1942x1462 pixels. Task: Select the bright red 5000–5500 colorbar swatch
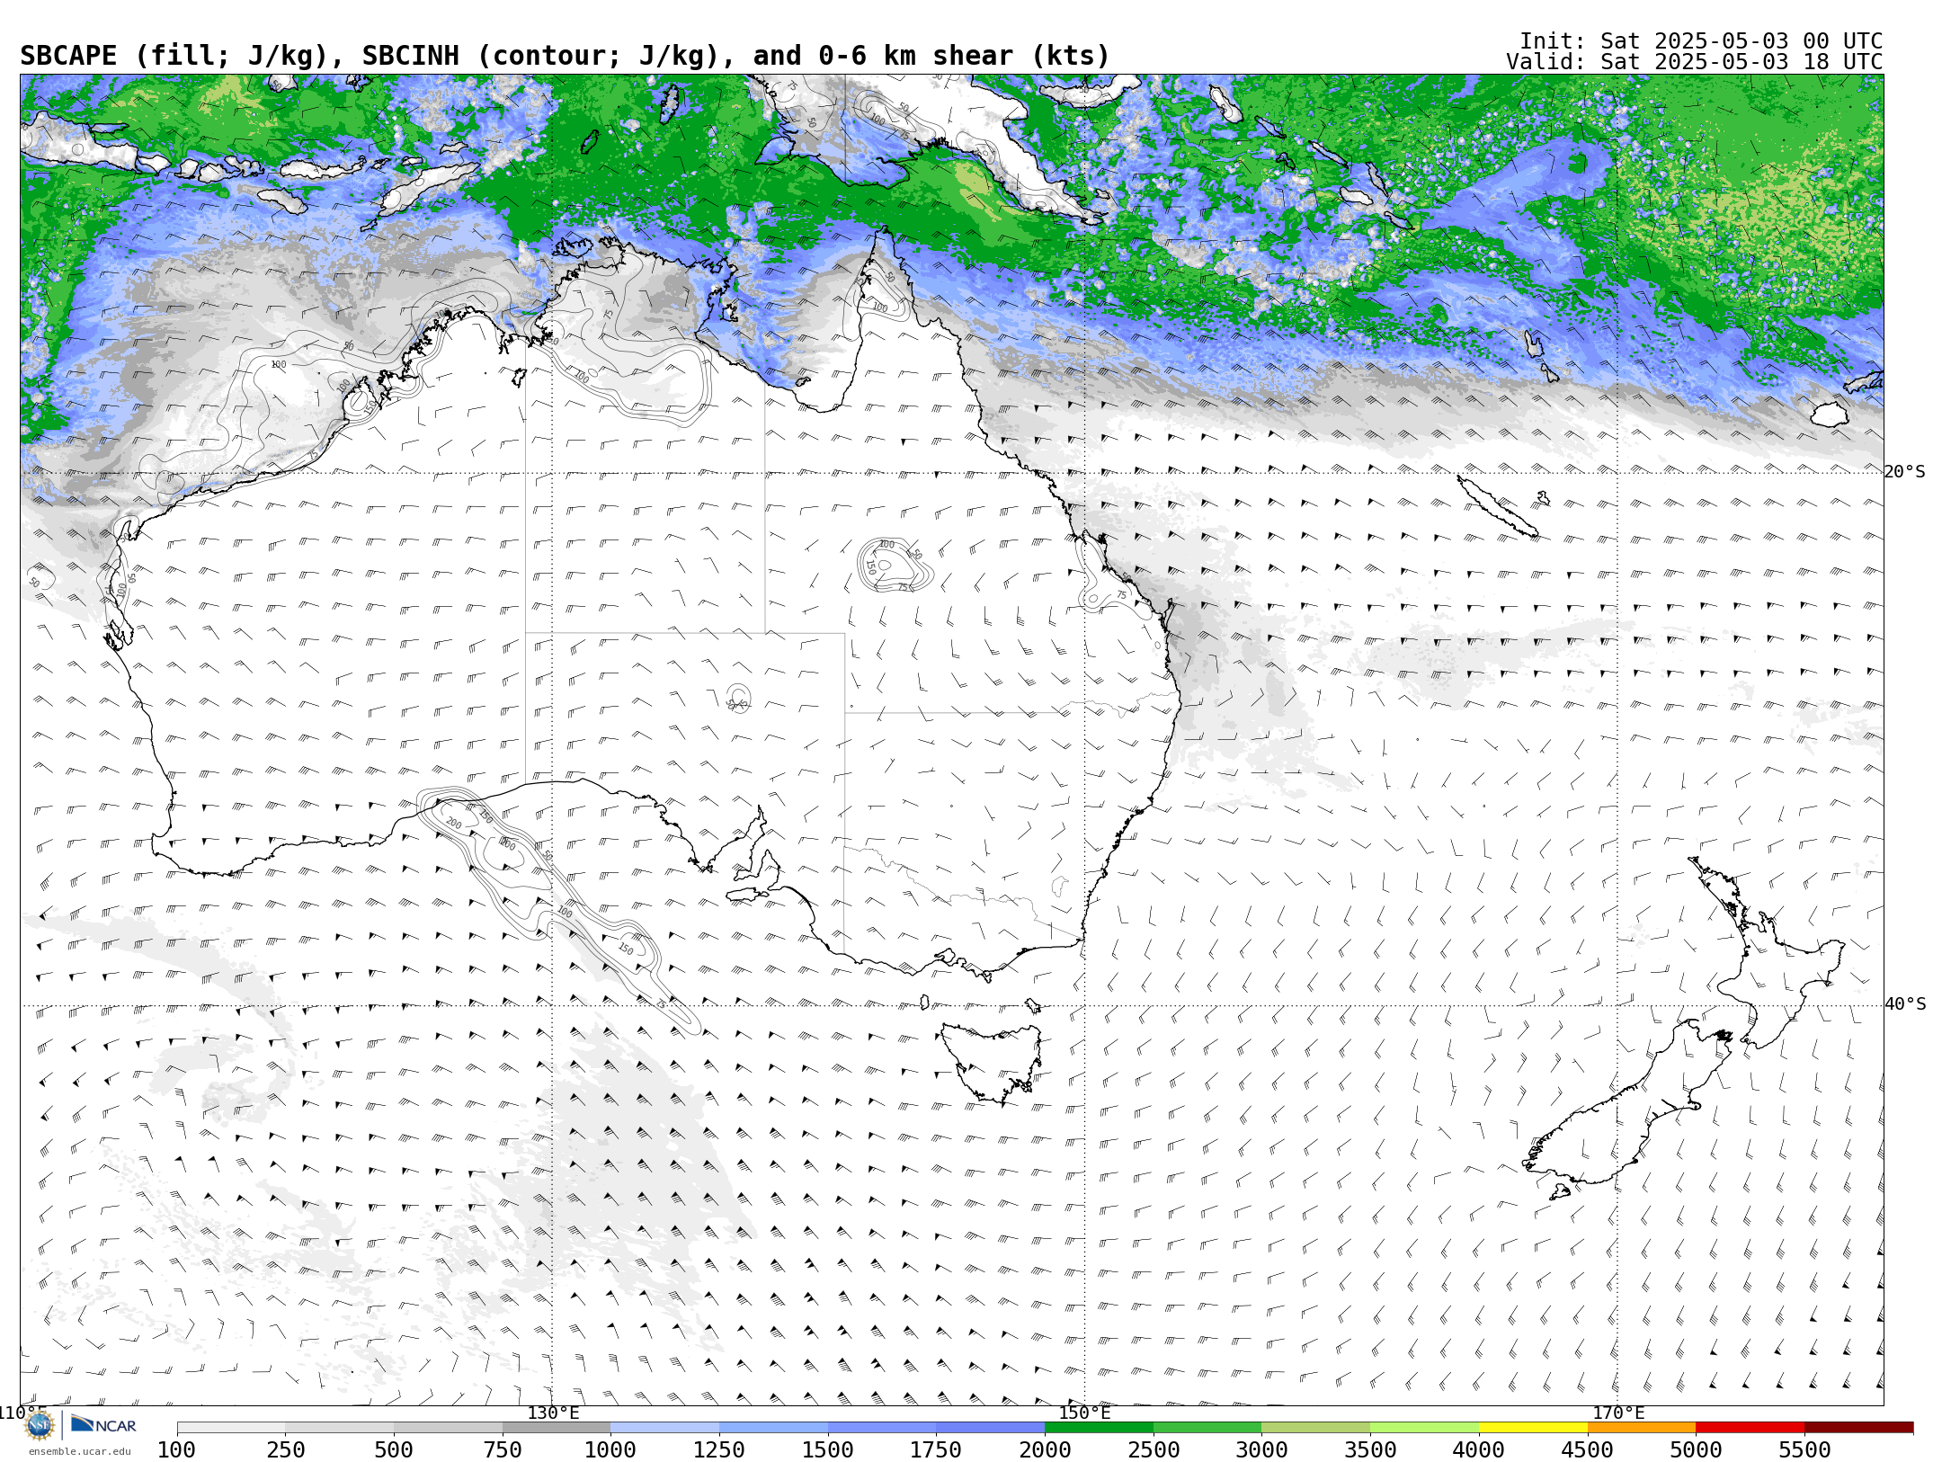coord(1750,1427)
